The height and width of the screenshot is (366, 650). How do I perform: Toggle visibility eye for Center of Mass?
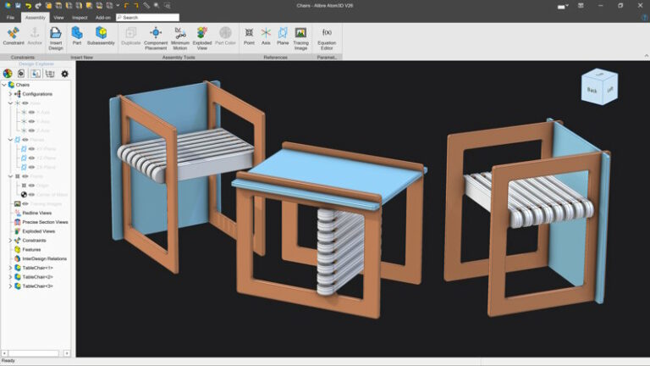(31, 194)
